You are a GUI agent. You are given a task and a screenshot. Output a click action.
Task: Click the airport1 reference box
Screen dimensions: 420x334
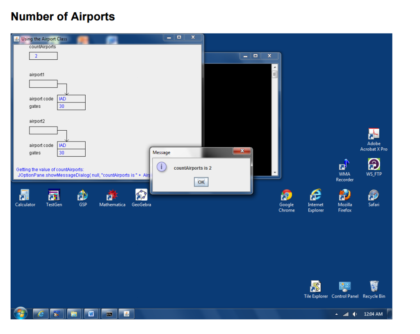click(x=43, y=84)
